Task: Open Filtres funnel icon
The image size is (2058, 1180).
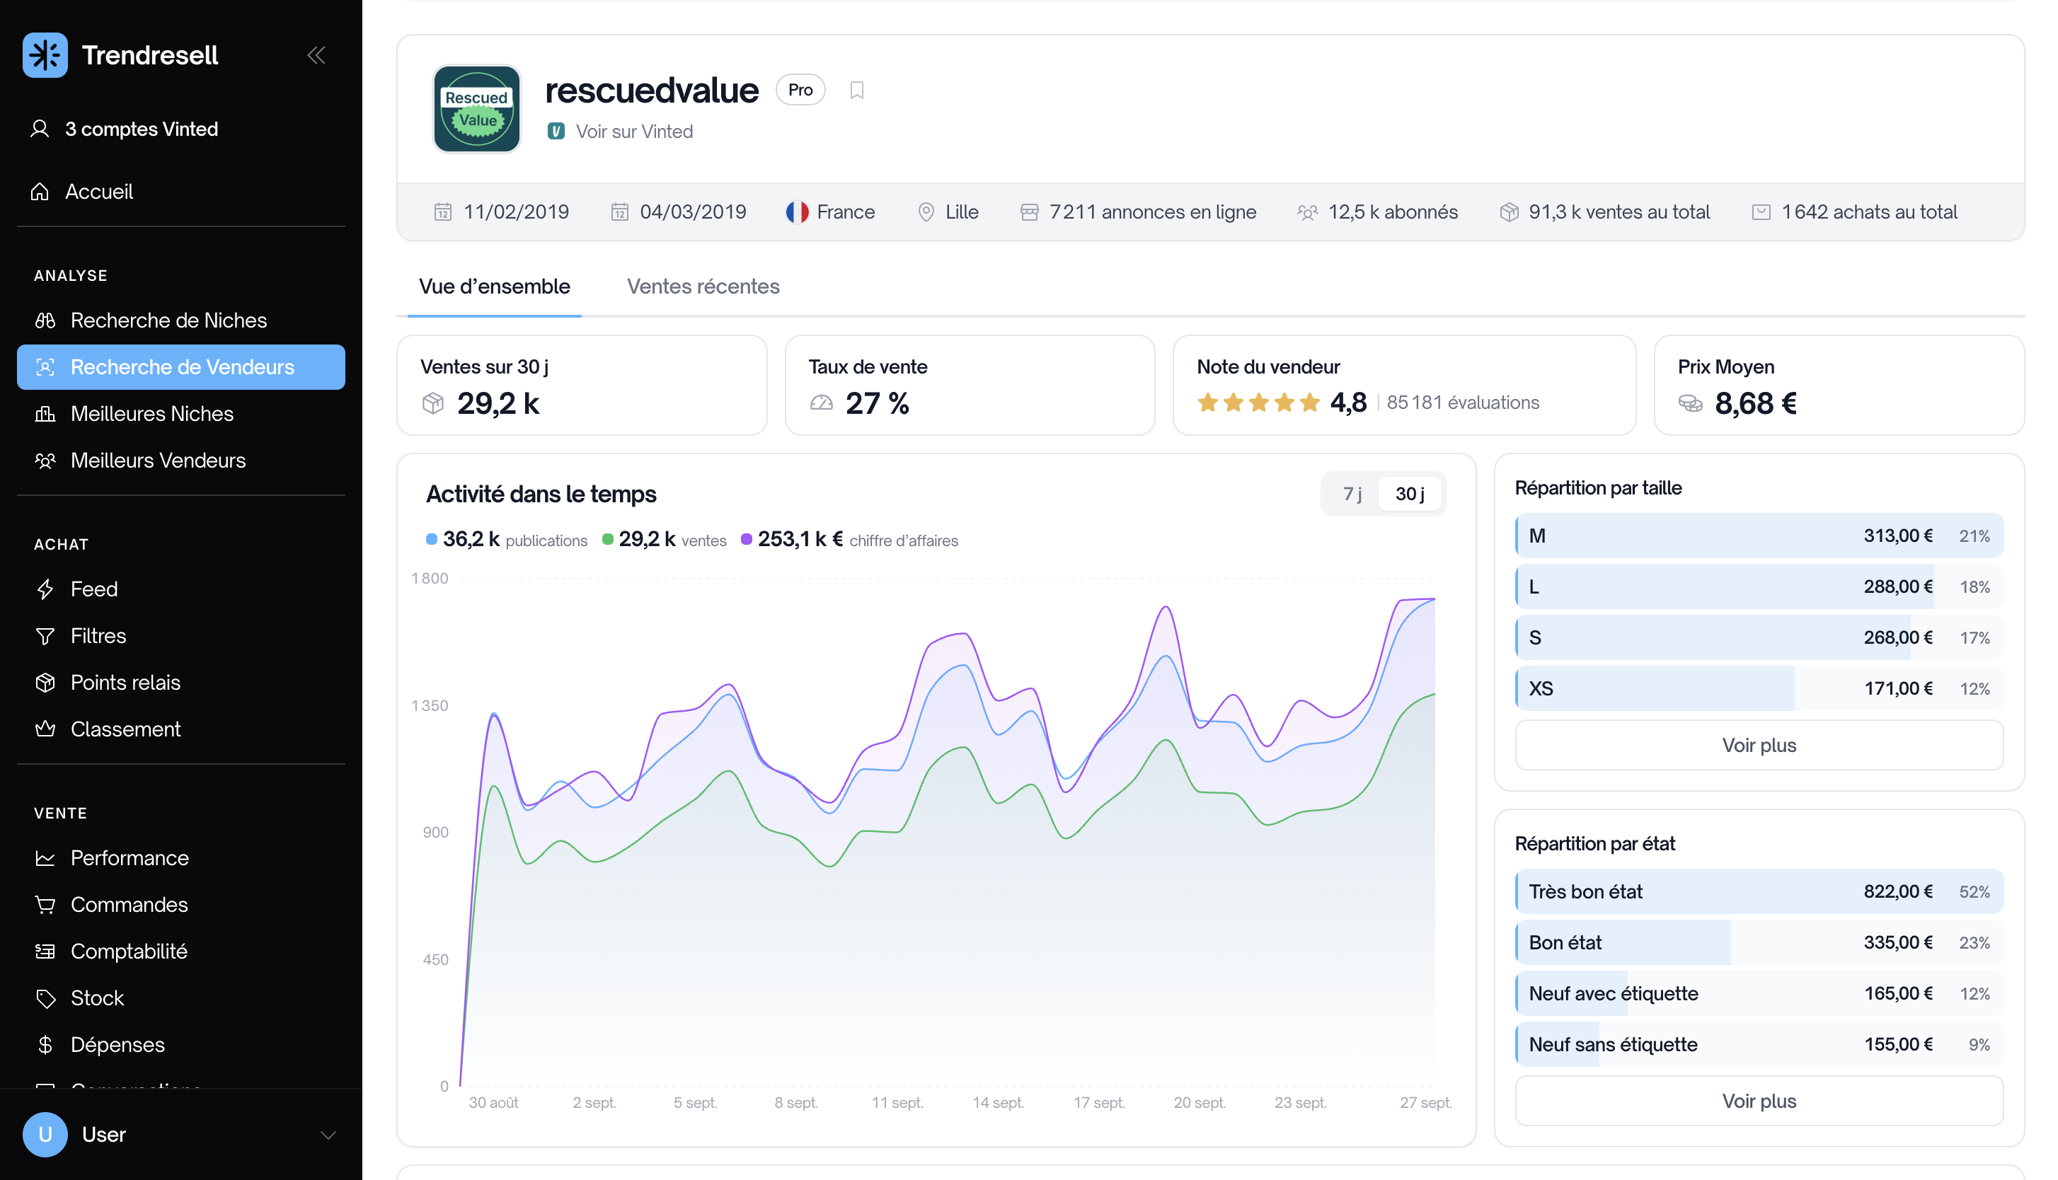Action: 45,636
